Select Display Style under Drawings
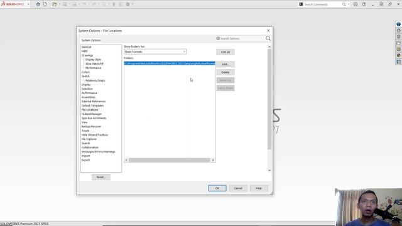 pyautogui.click(x=93, y=60)
